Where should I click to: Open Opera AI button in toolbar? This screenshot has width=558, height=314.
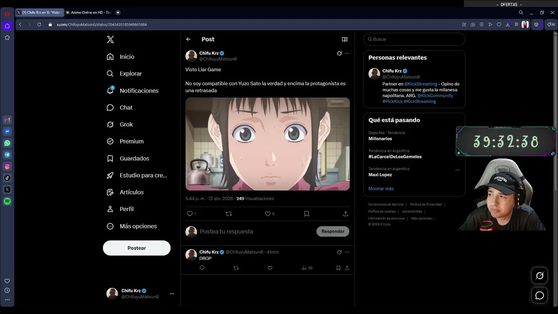[x=551, y=24]
